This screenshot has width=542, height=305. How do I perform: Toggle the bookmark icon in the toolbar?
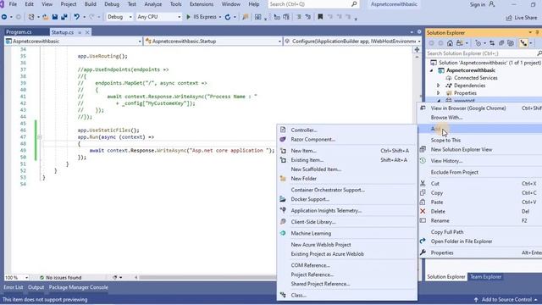(x=320, y=17)
